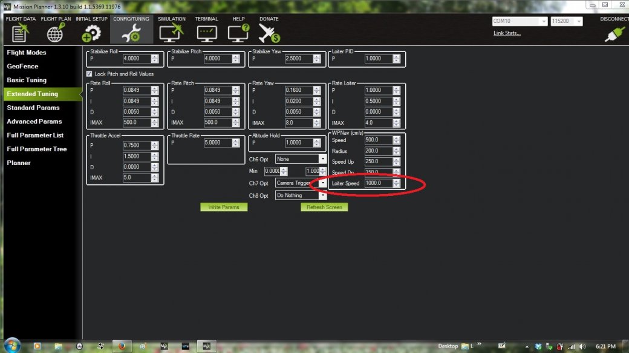Open the Ch7 Opt Camera Trigger dropdown
The width and height of the screenshot is (629, 353).
(x=322, y=183)
